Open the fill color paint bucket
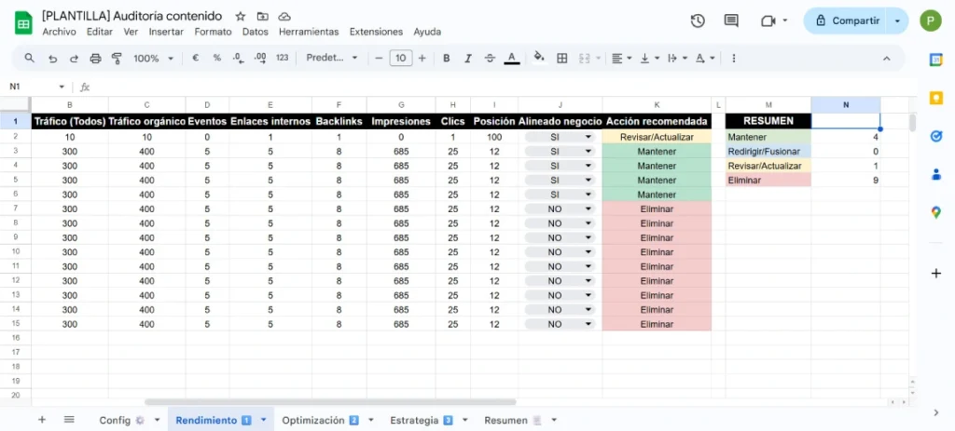 pyautogui.click(x=538, y=58)
